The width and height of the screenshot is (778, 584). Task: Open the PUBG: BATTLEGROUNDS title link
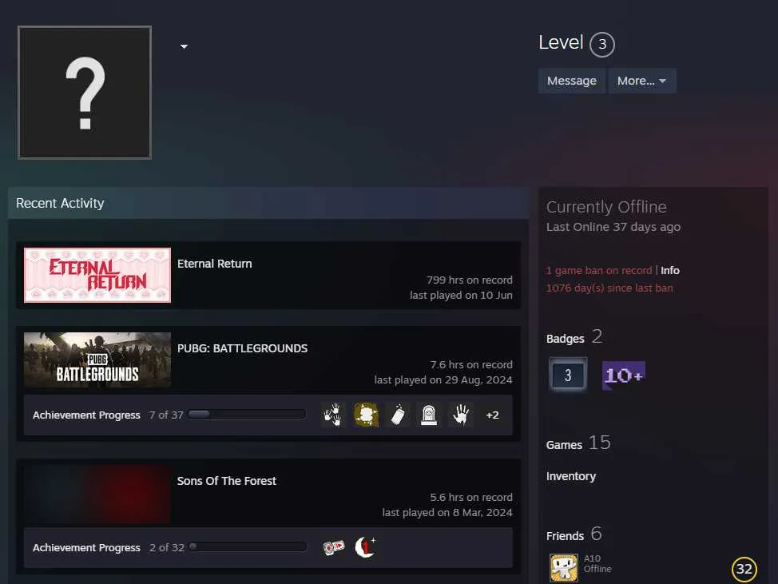pos(242,348)
